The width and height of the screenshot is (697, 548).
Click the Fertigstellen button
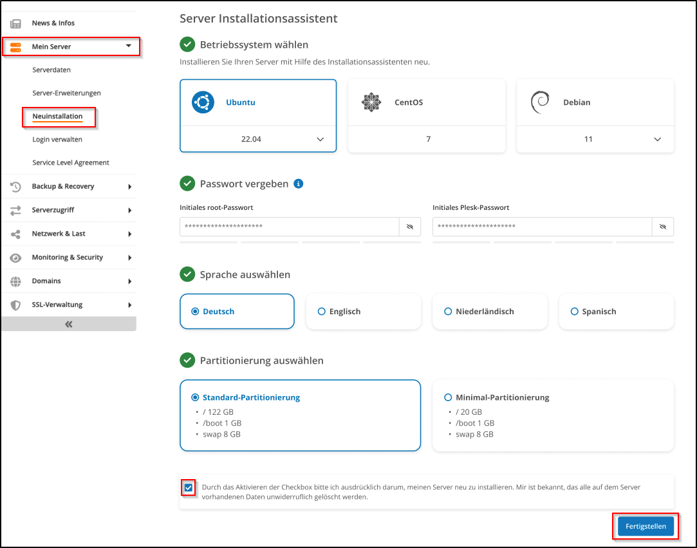[x=646, y=527]
